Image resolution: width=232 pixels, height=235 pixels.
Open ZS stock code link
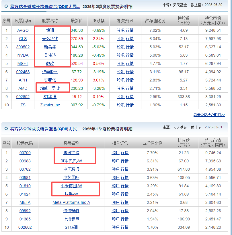tap(23, 105)
